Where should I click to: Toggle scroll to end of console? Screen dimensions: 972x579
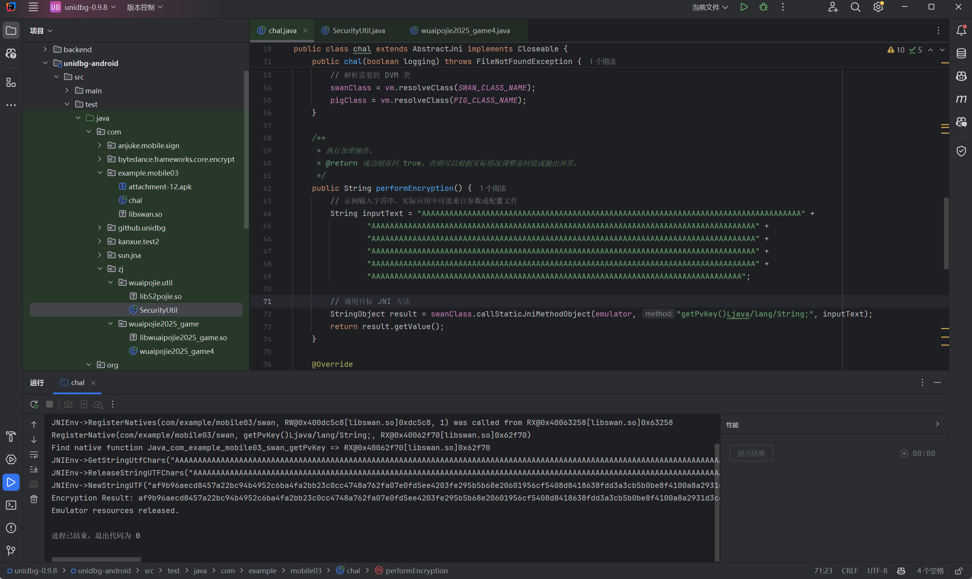tap(34, 469)
